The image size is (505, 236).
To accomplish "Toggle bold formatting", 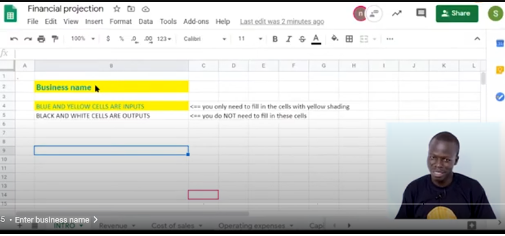I will tap(275, 39).
